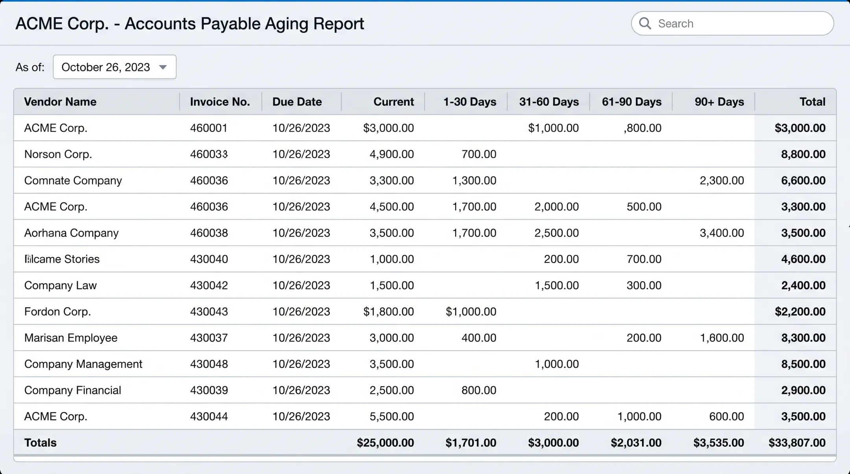Click Company Management vendor name
Image resolution: width=850 pixels, height=474 pixels.
point(83,364)
